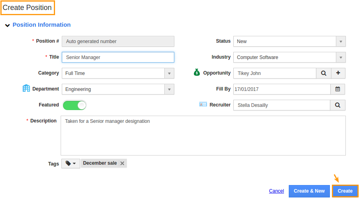Click the Create button

[x=345, y=191]
